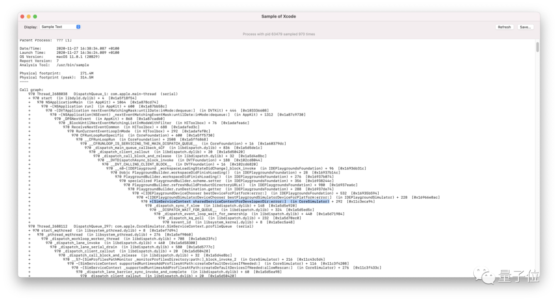Click the Sample of Xcode window title
The height and width of the screenshot is (301, 558).
(278, 17)
